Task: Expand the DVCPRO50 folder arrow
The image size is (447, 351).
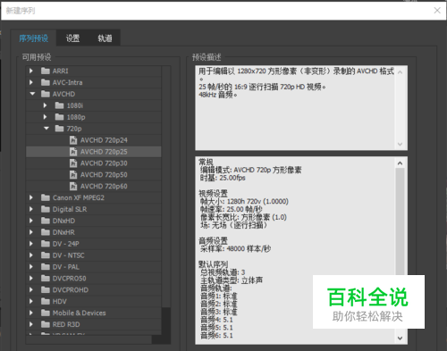Action: 31,279
